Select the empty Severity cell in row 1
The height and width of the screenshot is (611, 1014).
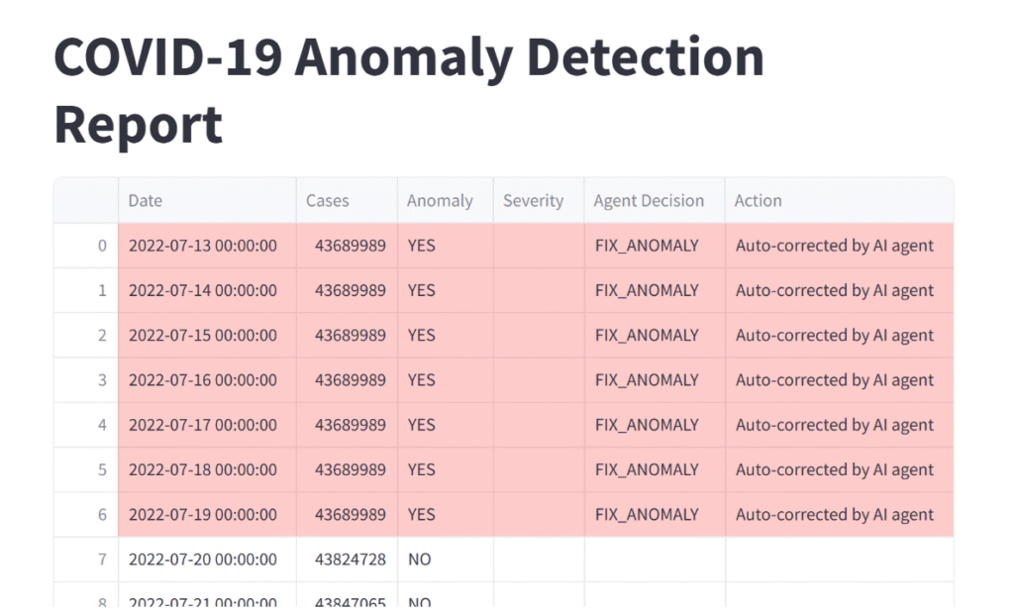click(x=538, y=290)
